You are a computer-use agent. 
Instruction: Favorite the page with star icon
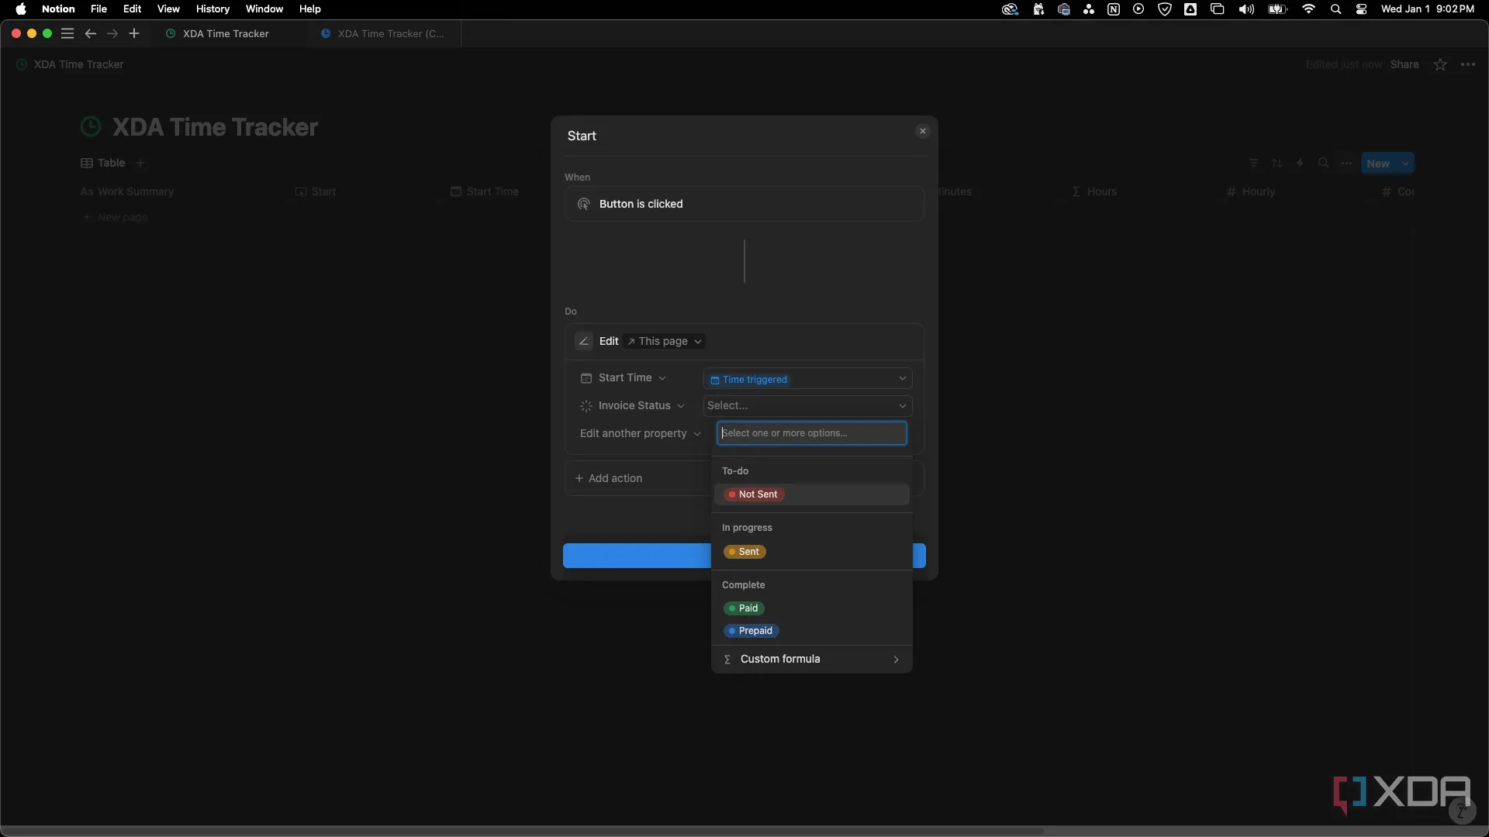click(1440, 64)
